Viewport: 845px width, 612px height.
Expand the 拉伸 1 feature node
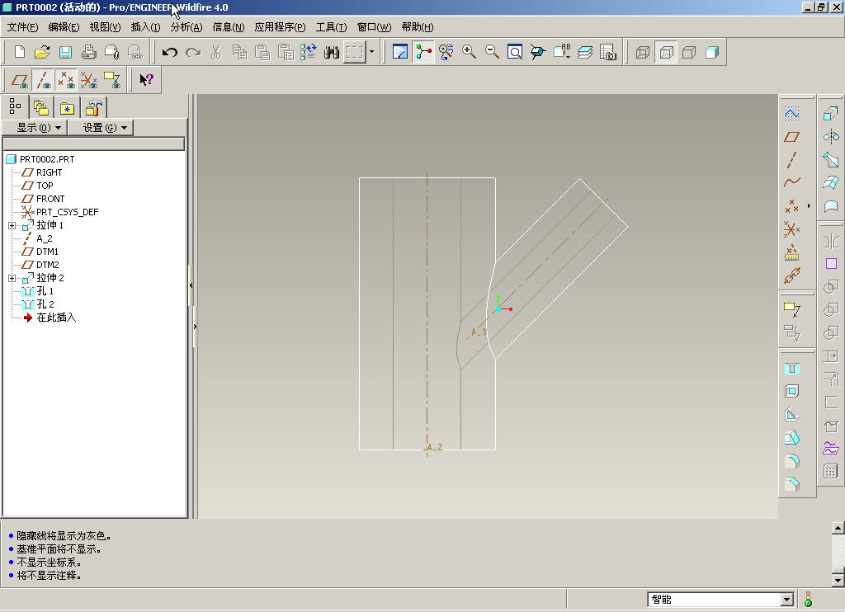12,225
